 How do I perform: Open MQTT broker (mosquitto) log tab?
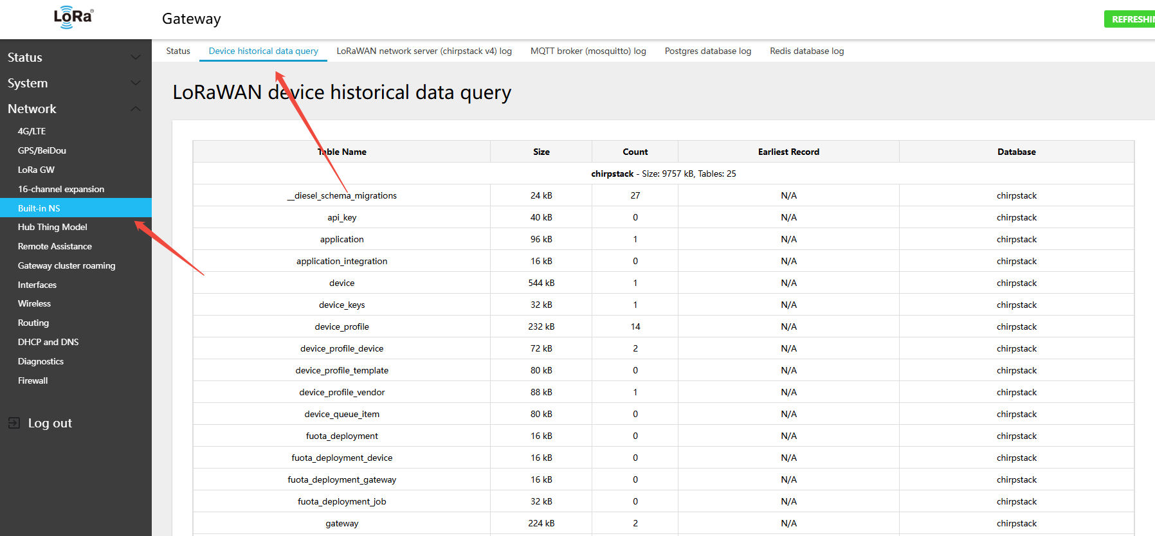(x=588, y=51)
